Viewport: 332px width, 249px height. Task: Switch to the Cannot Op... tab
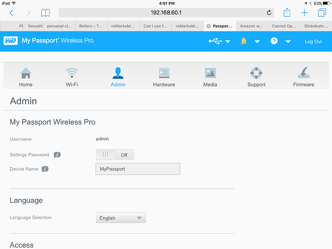point(284,26)
